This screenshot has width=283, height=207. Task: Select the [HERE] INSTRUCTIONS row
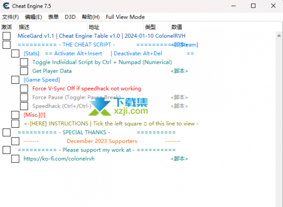tap(111, 124)
